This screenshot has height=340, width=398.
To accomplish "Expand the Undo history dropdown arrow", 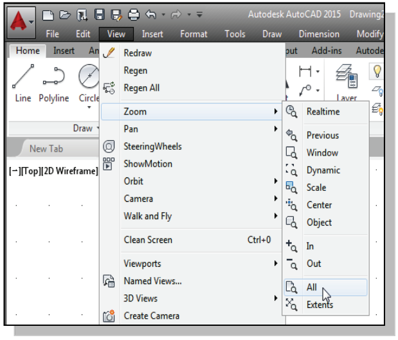I will pos(163,15).
